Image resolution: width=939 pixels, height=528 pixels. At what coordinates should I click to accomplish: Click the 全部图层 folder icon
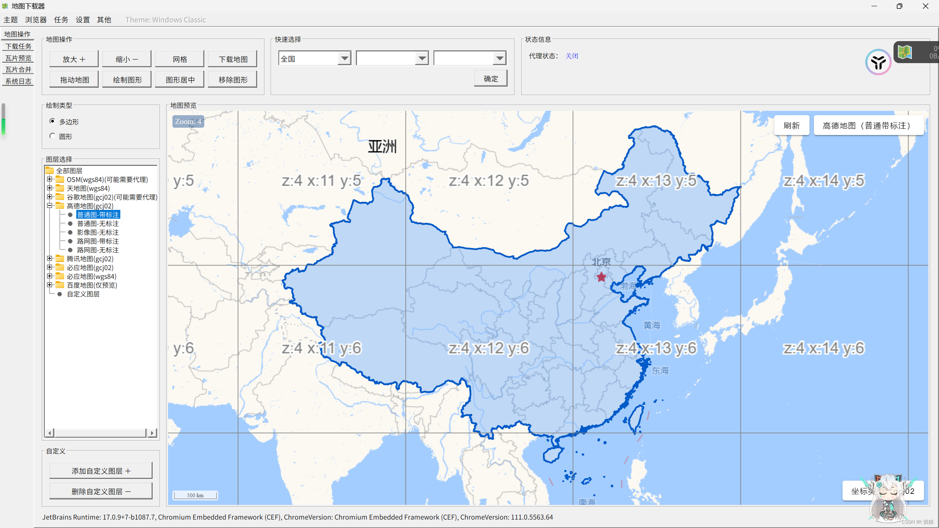(x=50, y=171)
